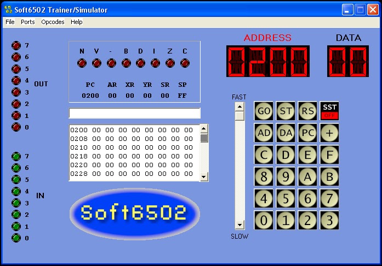Click the SP register value FF
Screen dimensions: 382x266
pos(182,96)
